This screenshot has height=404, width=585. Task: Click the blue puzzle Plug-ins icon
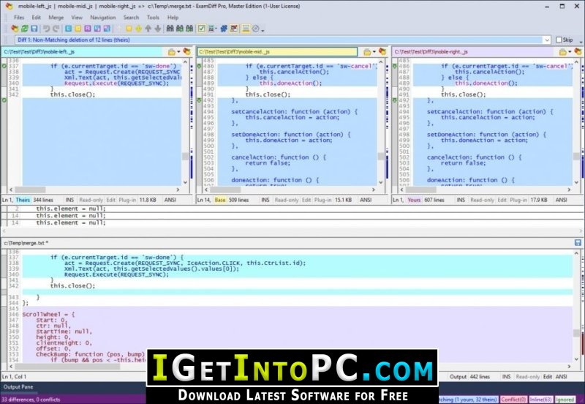(x=224, y=29)
